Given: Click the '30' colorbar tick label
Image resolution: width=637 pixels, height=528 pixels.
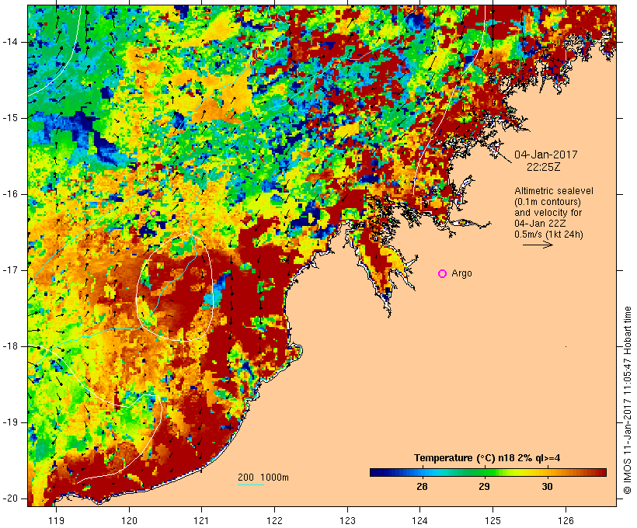Looking at the screenshot, I should coord(547,486).
